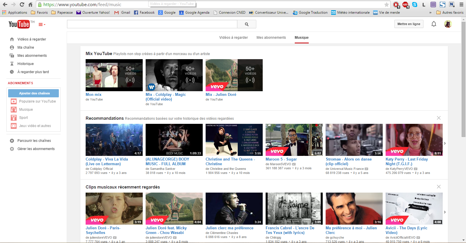Click the YouTube logo
Viewport: 466px width, 243px height.
(x=19, y=24)
